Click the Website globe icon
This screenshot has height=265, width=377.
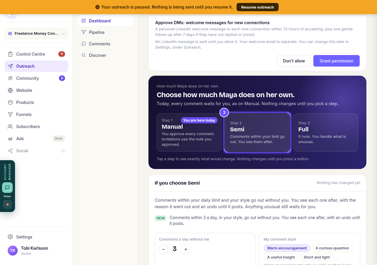pyautogui.click(x=10, y=90)
